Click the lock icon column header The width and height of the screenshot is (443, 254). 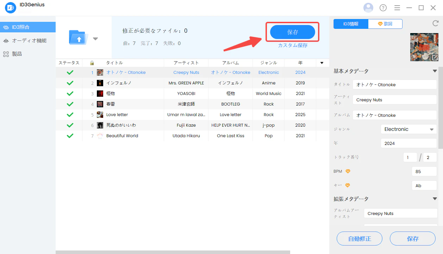coord(92,63)
